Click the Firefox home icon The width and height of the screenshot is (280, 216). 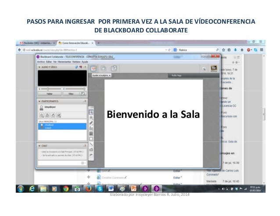tap(242, 50)
